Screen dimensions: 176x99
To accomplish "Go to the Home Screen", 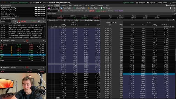I will point(128,3).
